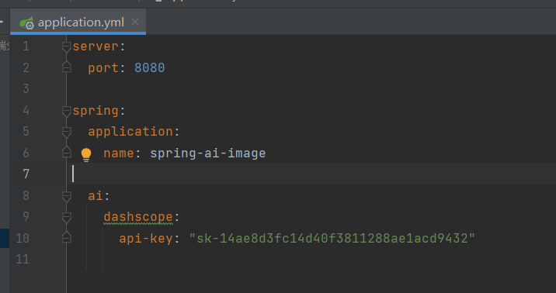Viewport: 556px width, 293px height.
Task: Click line number 1 in the gutter
Action: click(x=26, y=46)
